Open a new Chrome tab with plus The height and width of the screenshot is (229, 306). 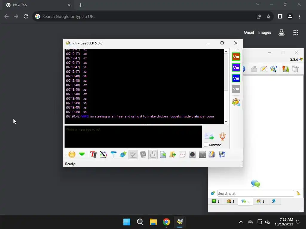tap(81, 5)
